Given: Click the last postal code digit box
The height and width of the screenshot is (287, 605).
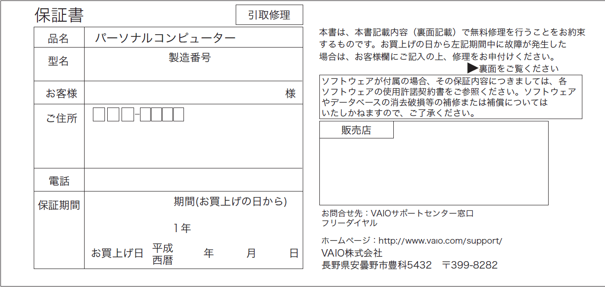Looking at the screenshot, I should [x=178, y=114].
